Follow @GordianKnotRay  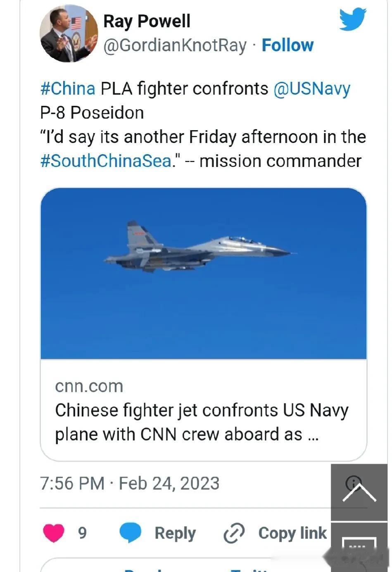point(287,45)
